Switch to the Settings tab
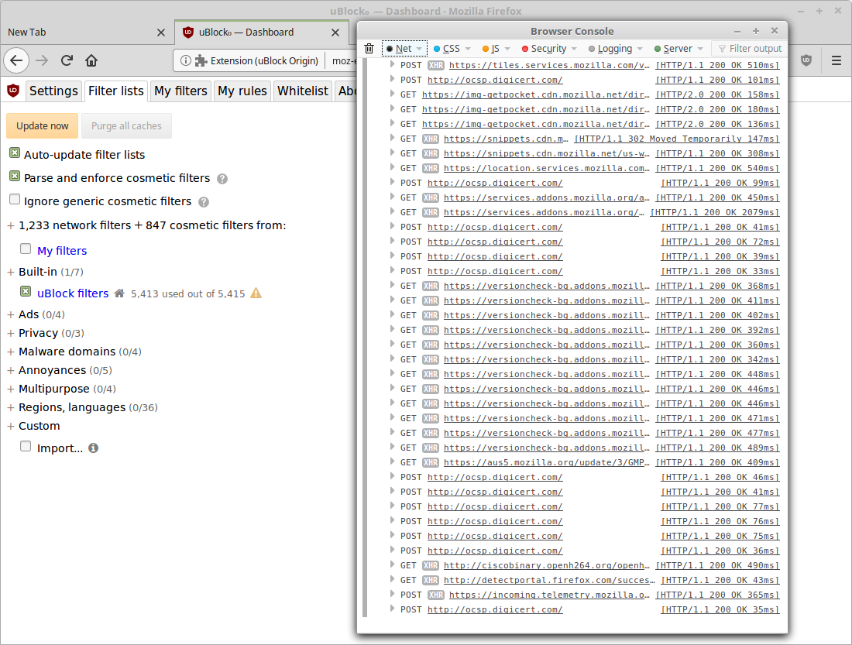Image resolution: width=852 pixels, height=645 pixels. [53, 91]
